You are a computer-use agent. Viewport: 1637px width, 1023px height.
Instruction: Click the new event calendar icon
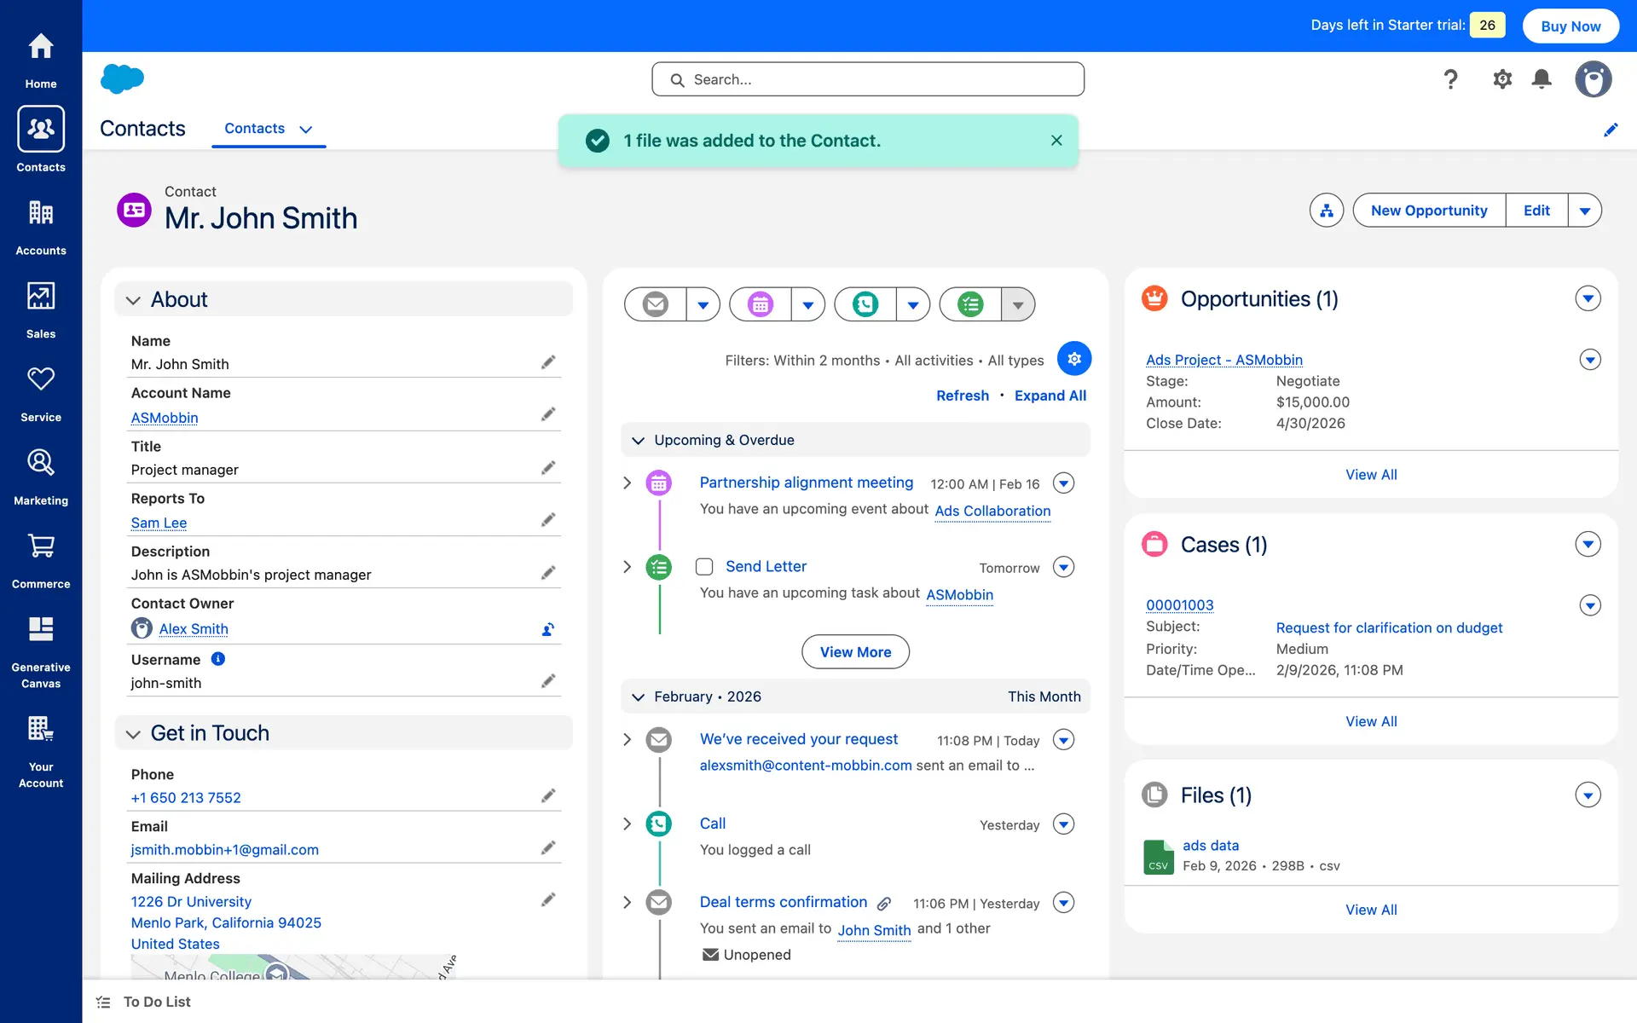pos(761,304)
